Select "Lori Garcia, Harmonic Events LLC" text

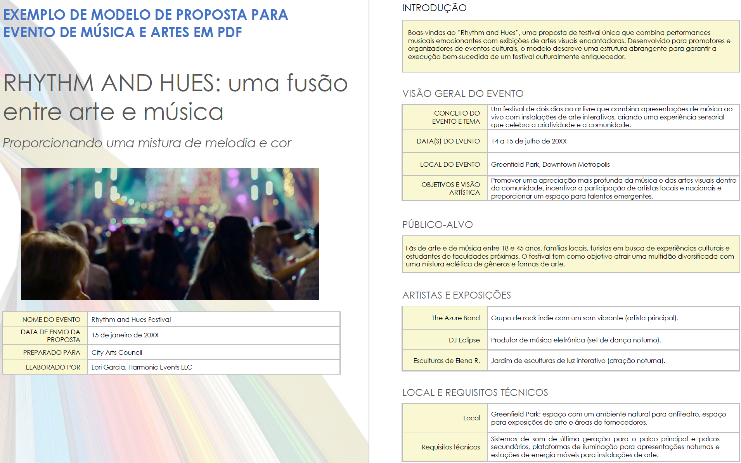coord(141,366)
